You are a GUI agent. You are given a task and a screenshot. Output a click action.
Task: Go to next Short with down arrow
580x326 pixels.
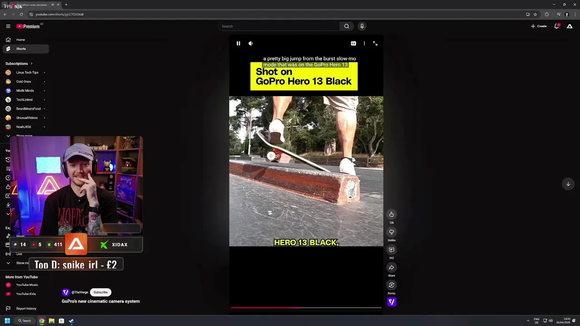568,184
